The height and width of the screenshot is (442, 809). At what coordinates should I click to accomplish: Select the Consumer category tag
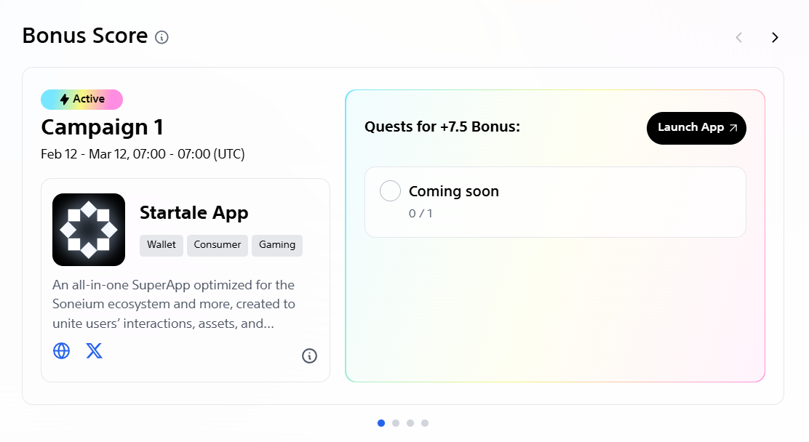(x=218, y=245)
